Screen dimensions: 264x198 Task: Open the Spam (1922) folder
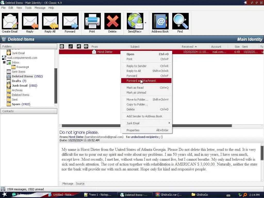coord(21,104)
